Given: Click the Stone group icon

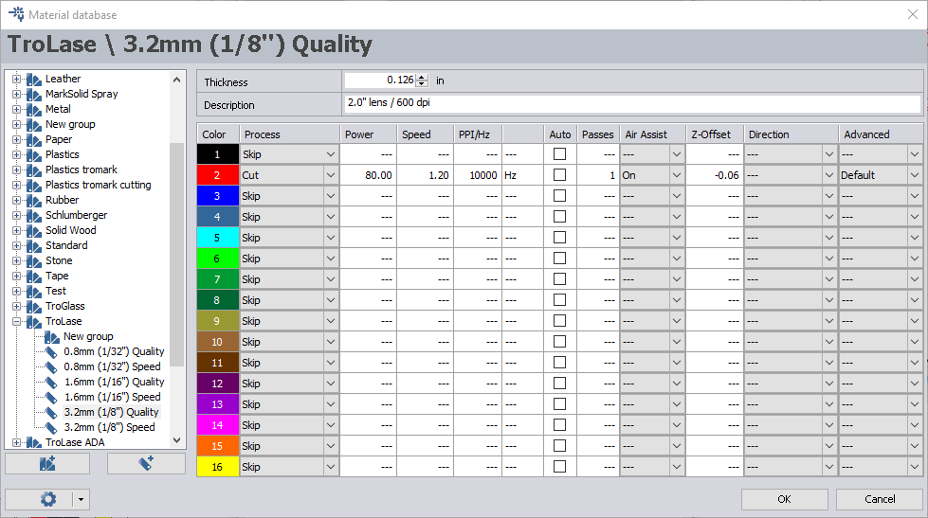Looking at the screenshot, I should click(34, 260).
